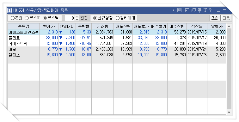Sort by the 현재가 column header
Viewport: 239px width, 122px height.
point(49,27)
